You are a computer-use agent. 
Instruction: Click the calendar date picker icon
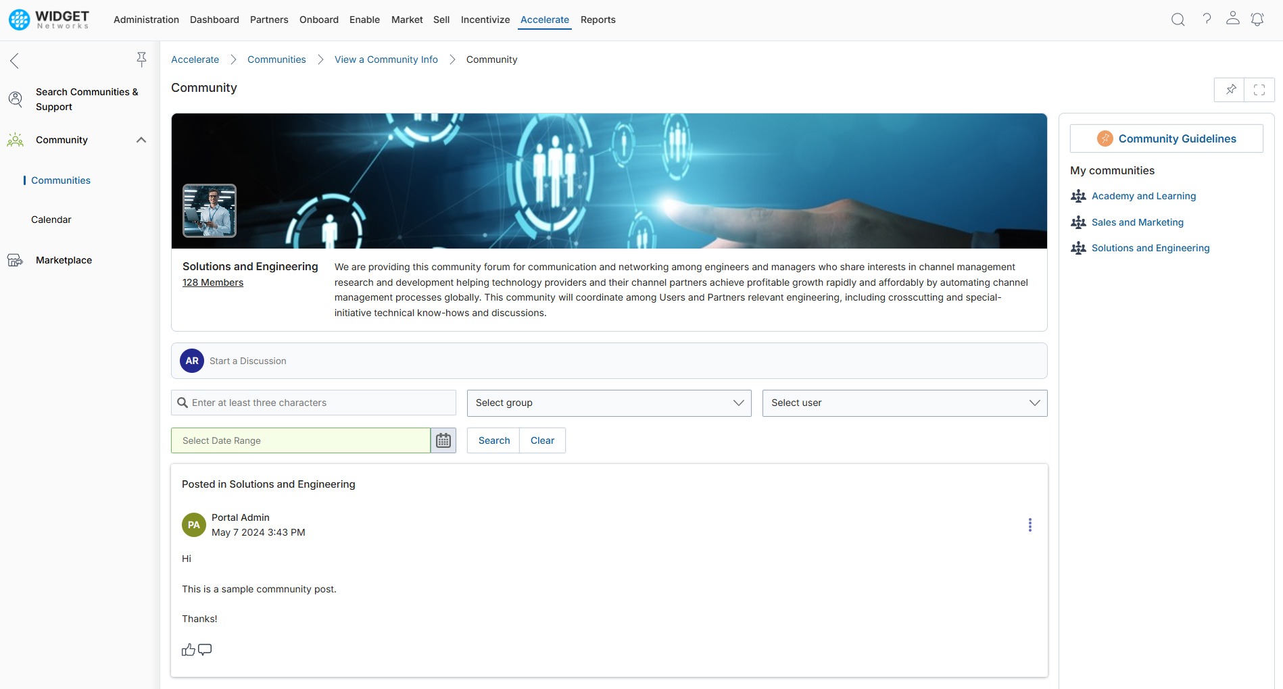pos(443,440)
